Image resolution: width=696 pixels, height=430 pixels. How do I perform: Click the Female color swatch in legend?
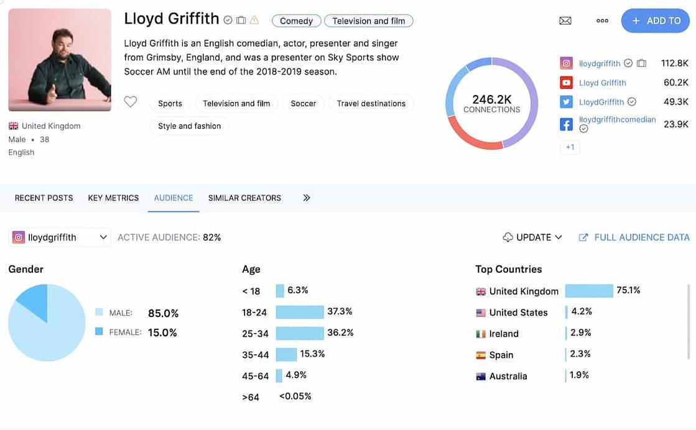tap(99, 332)
